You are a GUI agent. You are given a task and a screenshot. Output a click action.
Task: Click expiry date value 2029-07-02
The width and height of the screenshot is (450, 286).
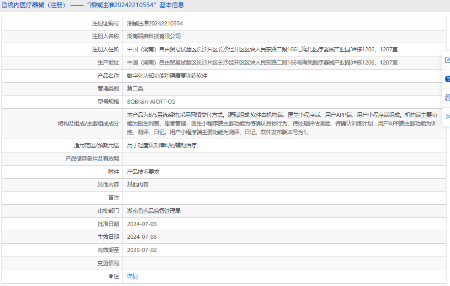point(142,250)
